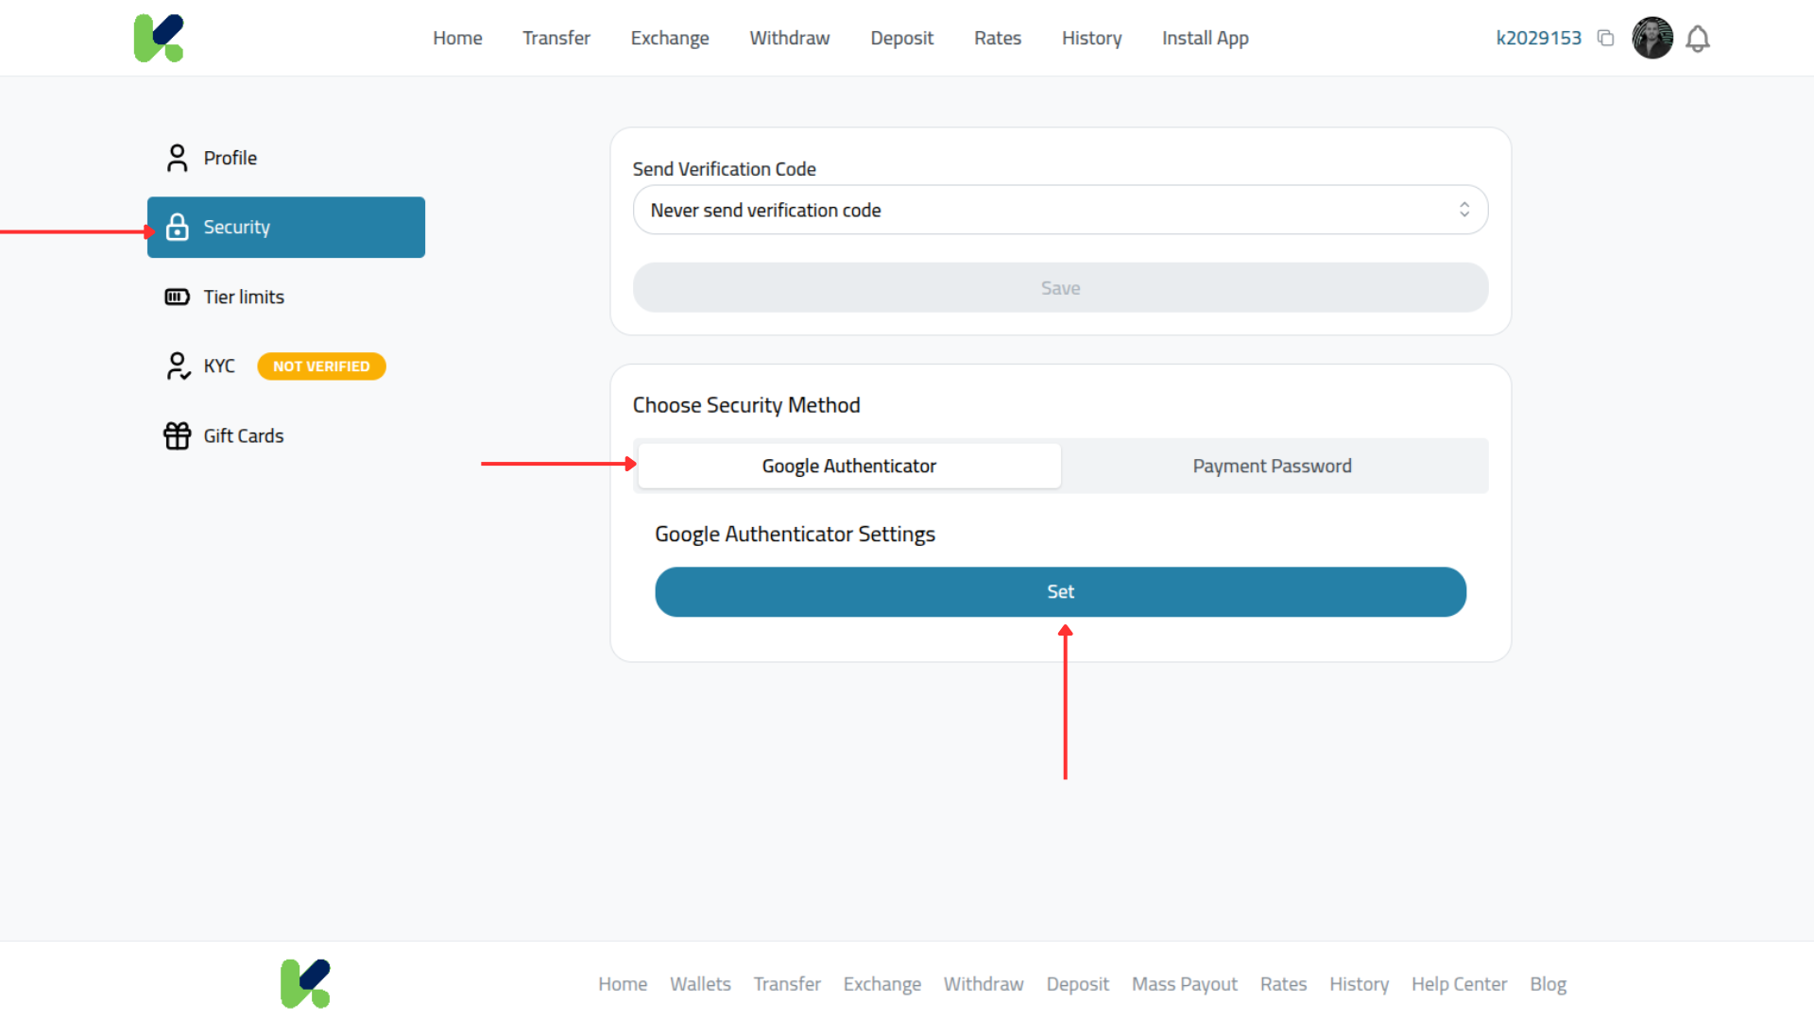1814x1020 pixels.
Task: Select the Google Authenticator security method
Action: click(x=847, y=466)
